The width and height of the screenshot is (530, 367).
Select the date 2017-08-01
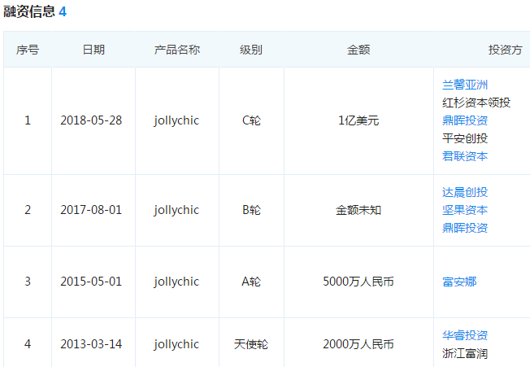click(x=91, y=210)
